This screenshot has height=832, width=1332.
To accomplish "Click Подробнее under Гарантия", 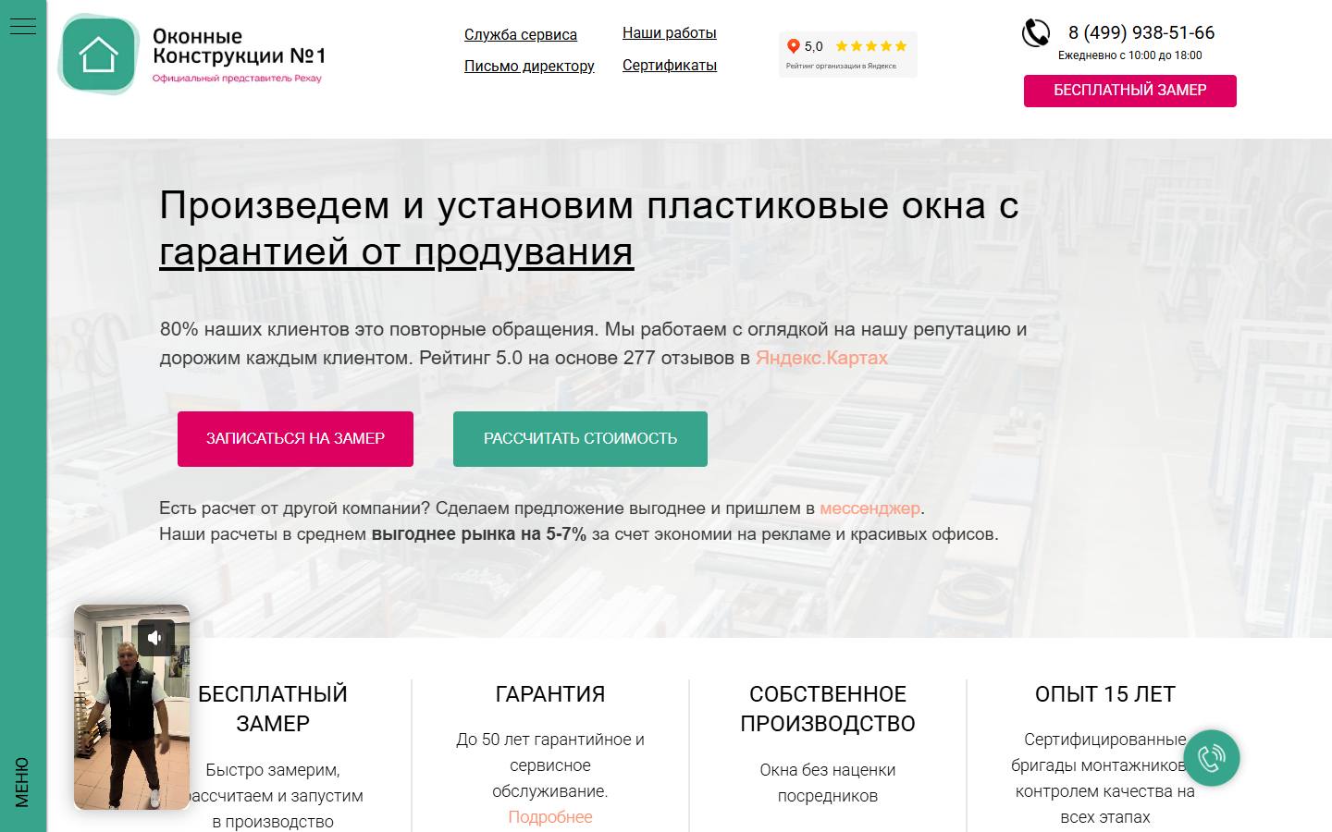I will pyautogui.click(x=550, y=817).
